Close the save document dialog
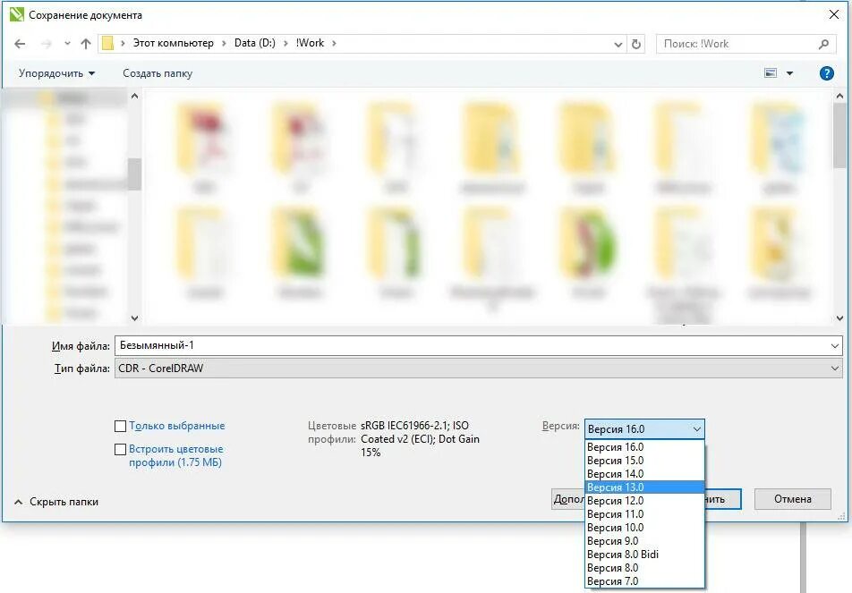 pyautogui.click(x=834, y=14)
